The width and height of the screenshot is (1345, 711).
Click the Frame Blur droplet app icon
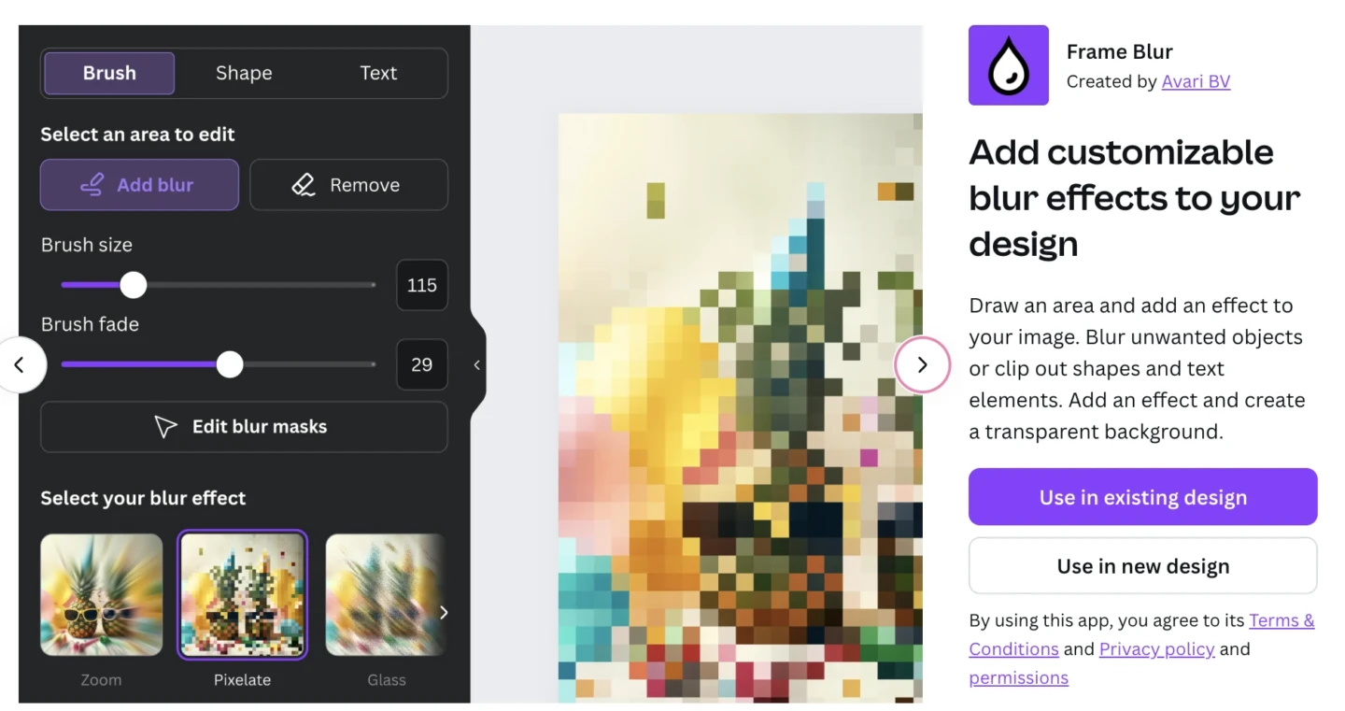click(1008, 65)
